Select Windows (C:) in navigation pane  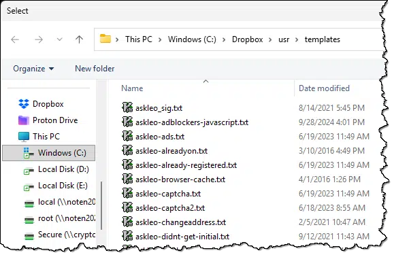pyautogui.click(x=49, y=153)
